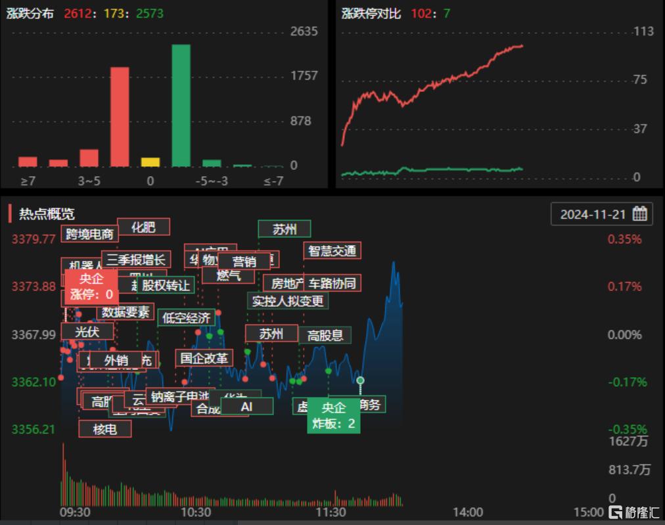Select the 低空经济 label
The height and width of the screenshot is (525, 665).
pos(186,317)
